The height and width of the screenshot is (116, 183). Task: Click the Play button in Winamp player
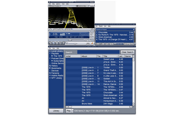click(x=53, y=43)
